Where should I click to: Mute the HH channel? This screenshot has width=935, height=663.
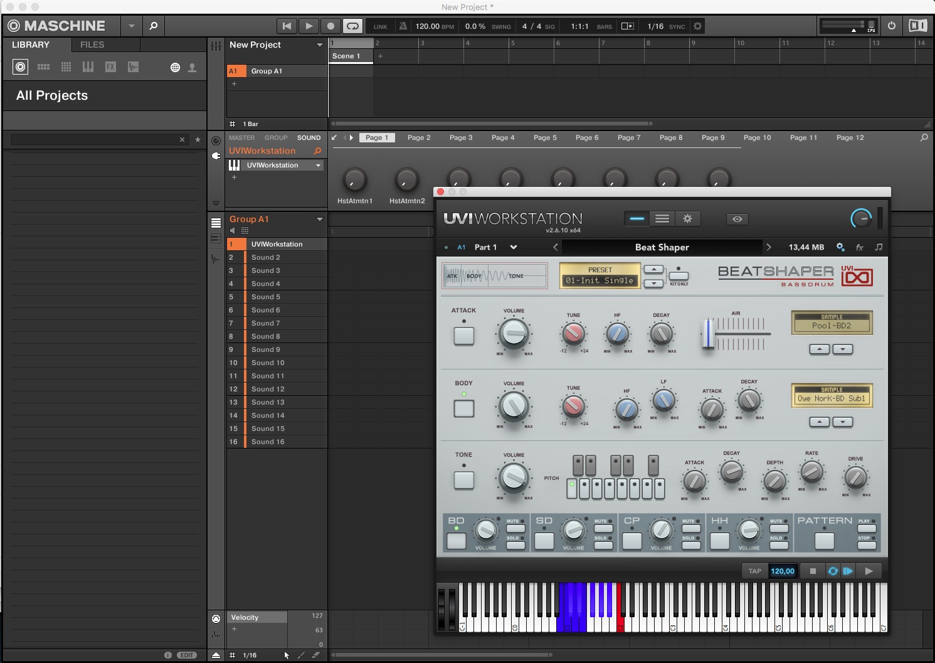(779, 529)
